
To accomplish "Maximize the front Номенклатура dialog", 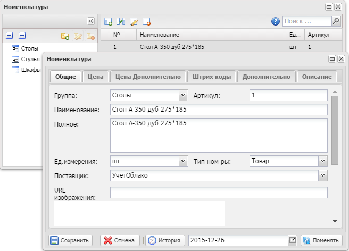I will click(332, 58).
